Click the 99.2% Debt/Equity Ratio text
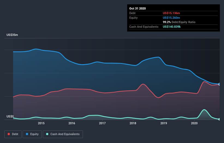The height and width of the screenshot is (143, 224). (179, 22)
